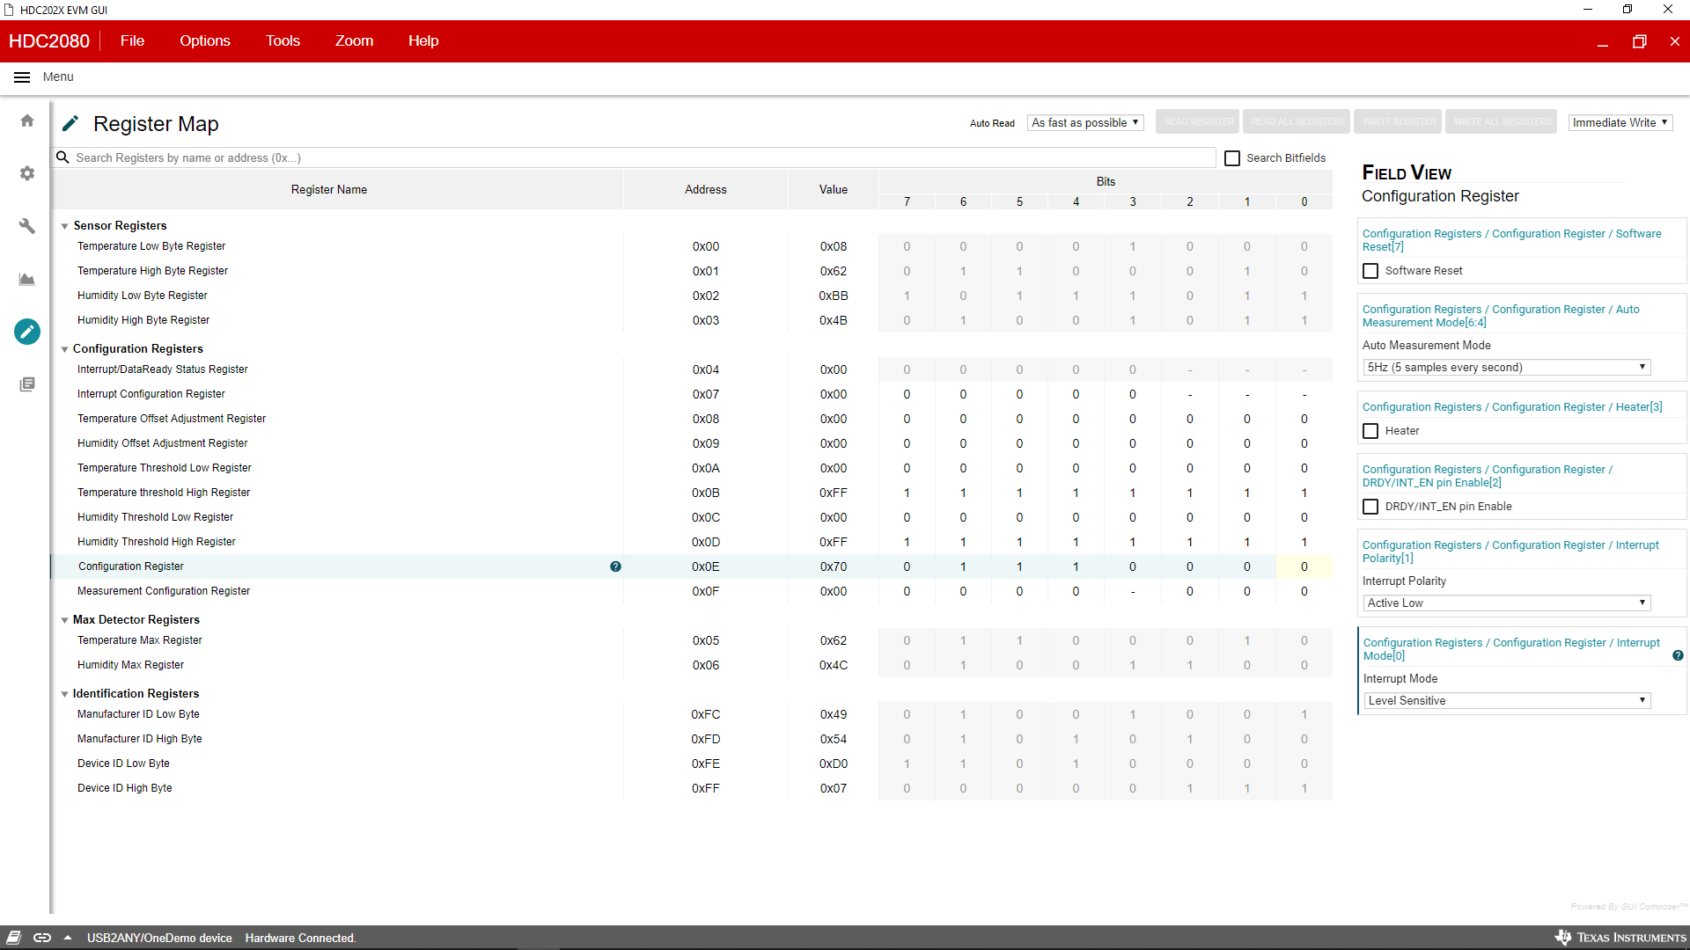Toggle bit 4 of Temperature Threshold Low Register
1690x950 pixels.
click(1076, 468)
